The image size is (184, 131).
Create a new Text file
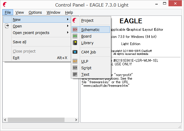pos(91,74)
